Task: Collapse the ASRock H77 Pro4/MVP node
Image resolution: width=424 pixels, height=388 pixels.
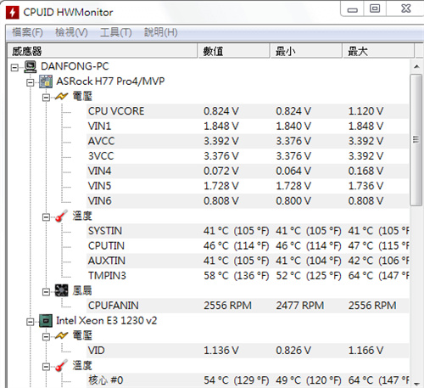Action: (30, 82)
